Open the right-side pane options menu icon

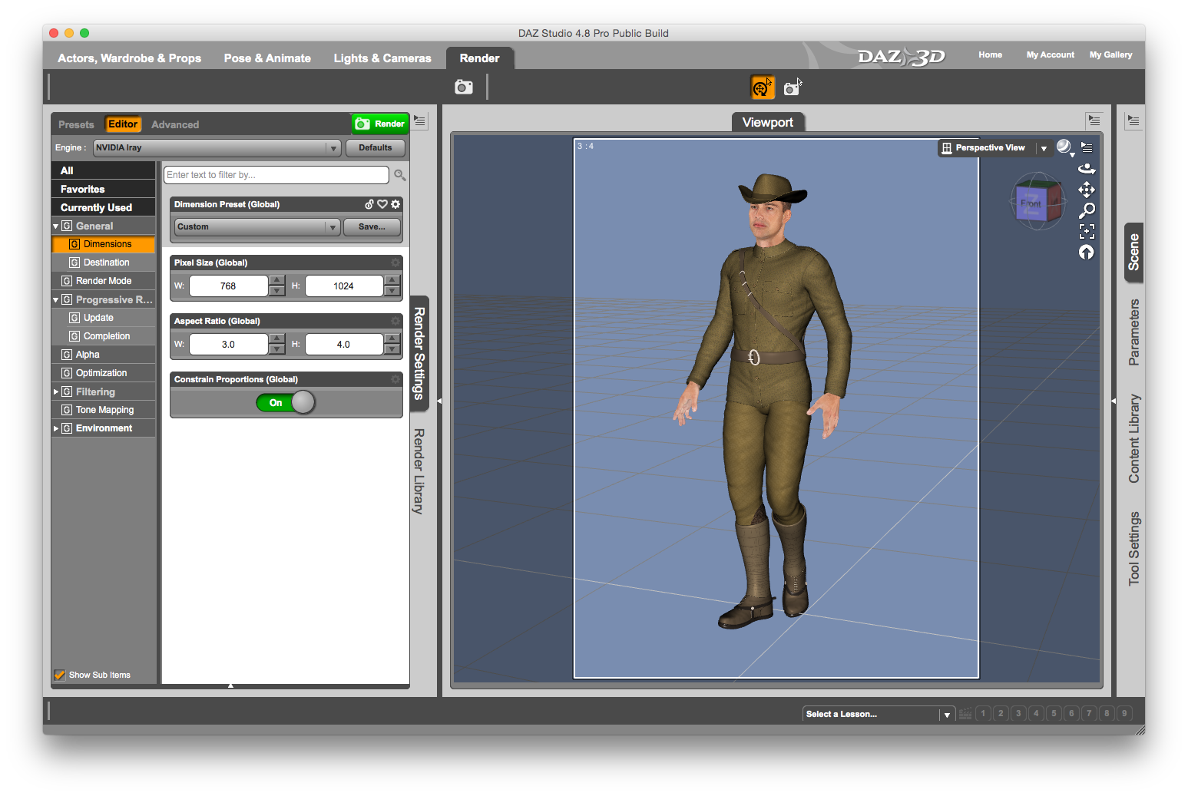[x=1133, y=121]
